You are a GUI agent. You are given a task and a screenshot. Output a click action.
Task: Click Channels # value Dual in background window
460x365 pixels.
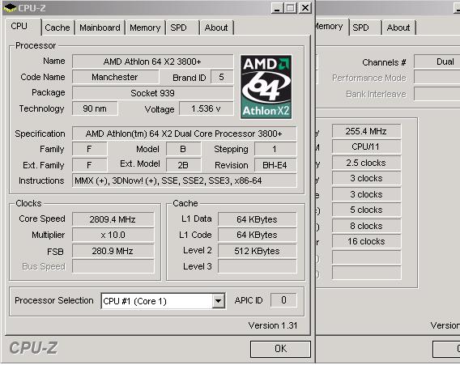point(437,62)
